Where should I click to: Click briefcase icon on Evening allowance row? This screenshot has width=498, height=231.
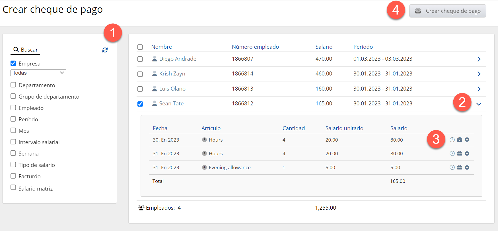(460, 167)
